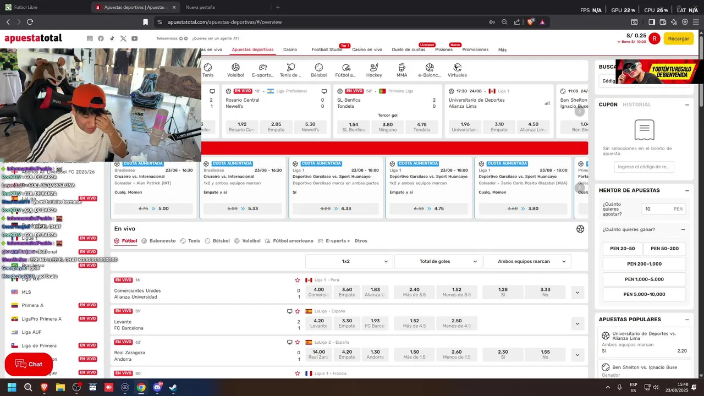The height and width of the screenshot is (396, 704).
Task: Open the red Chat button
Action: pos(29,364)
